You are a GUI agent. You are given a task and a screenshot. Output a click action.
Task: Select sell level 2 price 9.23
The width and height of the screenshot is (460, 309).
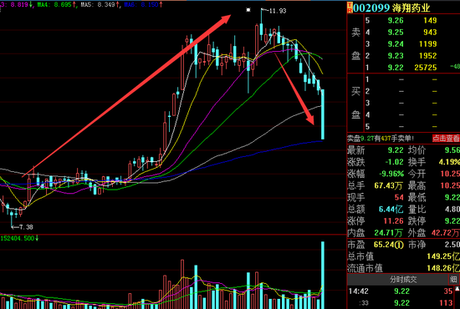click(x=396, y=56)
